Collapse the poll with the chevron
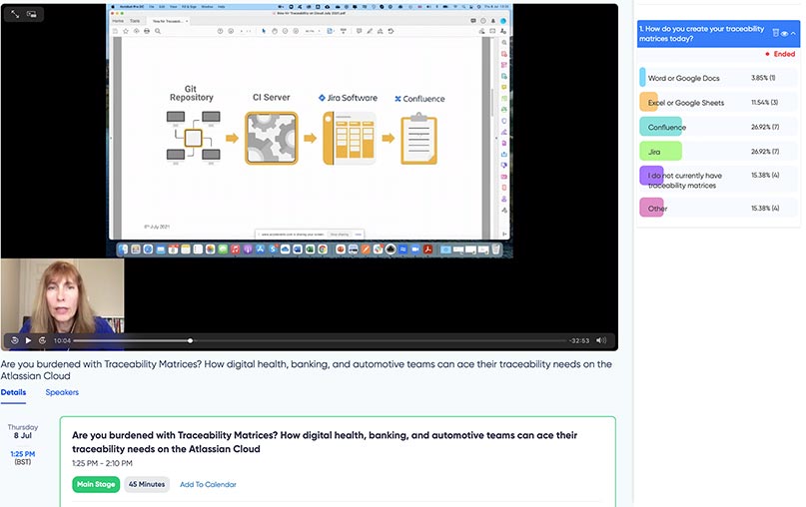 (793, 33)
